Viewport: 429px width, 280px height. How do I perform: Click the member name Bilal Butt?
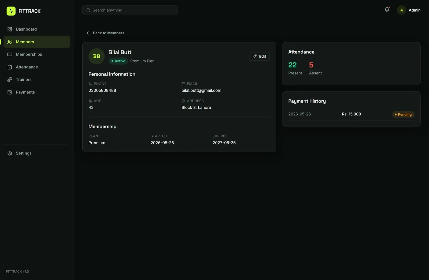[x=120, y=52]
